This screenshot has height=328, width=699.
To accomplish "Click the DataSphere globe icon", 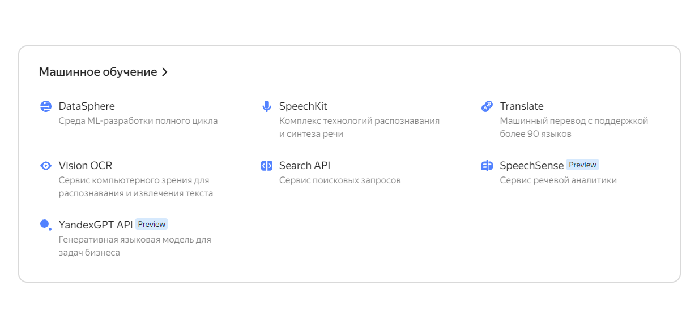I will [x=46, y=106].
